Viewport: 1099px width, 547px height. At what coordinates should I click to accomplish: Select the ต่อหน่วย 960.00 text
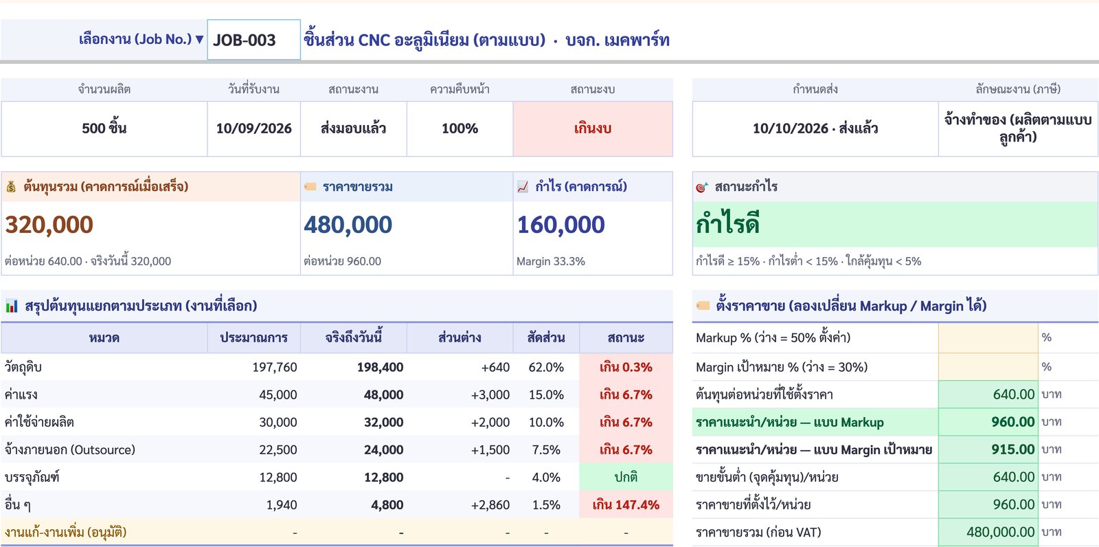(x=342, y=261)
